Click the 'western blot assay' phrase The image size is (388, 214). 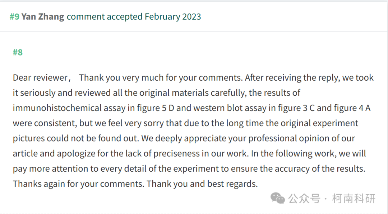point(230,108)
